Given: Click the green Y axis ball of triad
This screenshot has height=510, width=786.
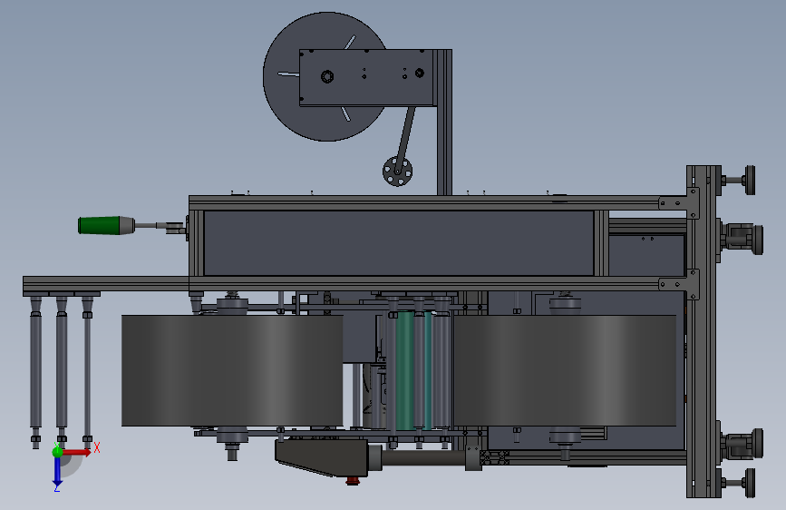Looking at the screenshot, I should (57, 451).
